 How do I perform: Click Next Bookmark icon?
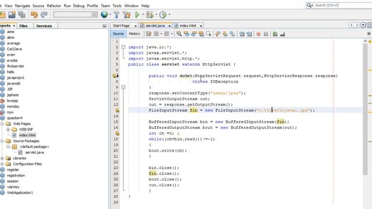[225, 34]
